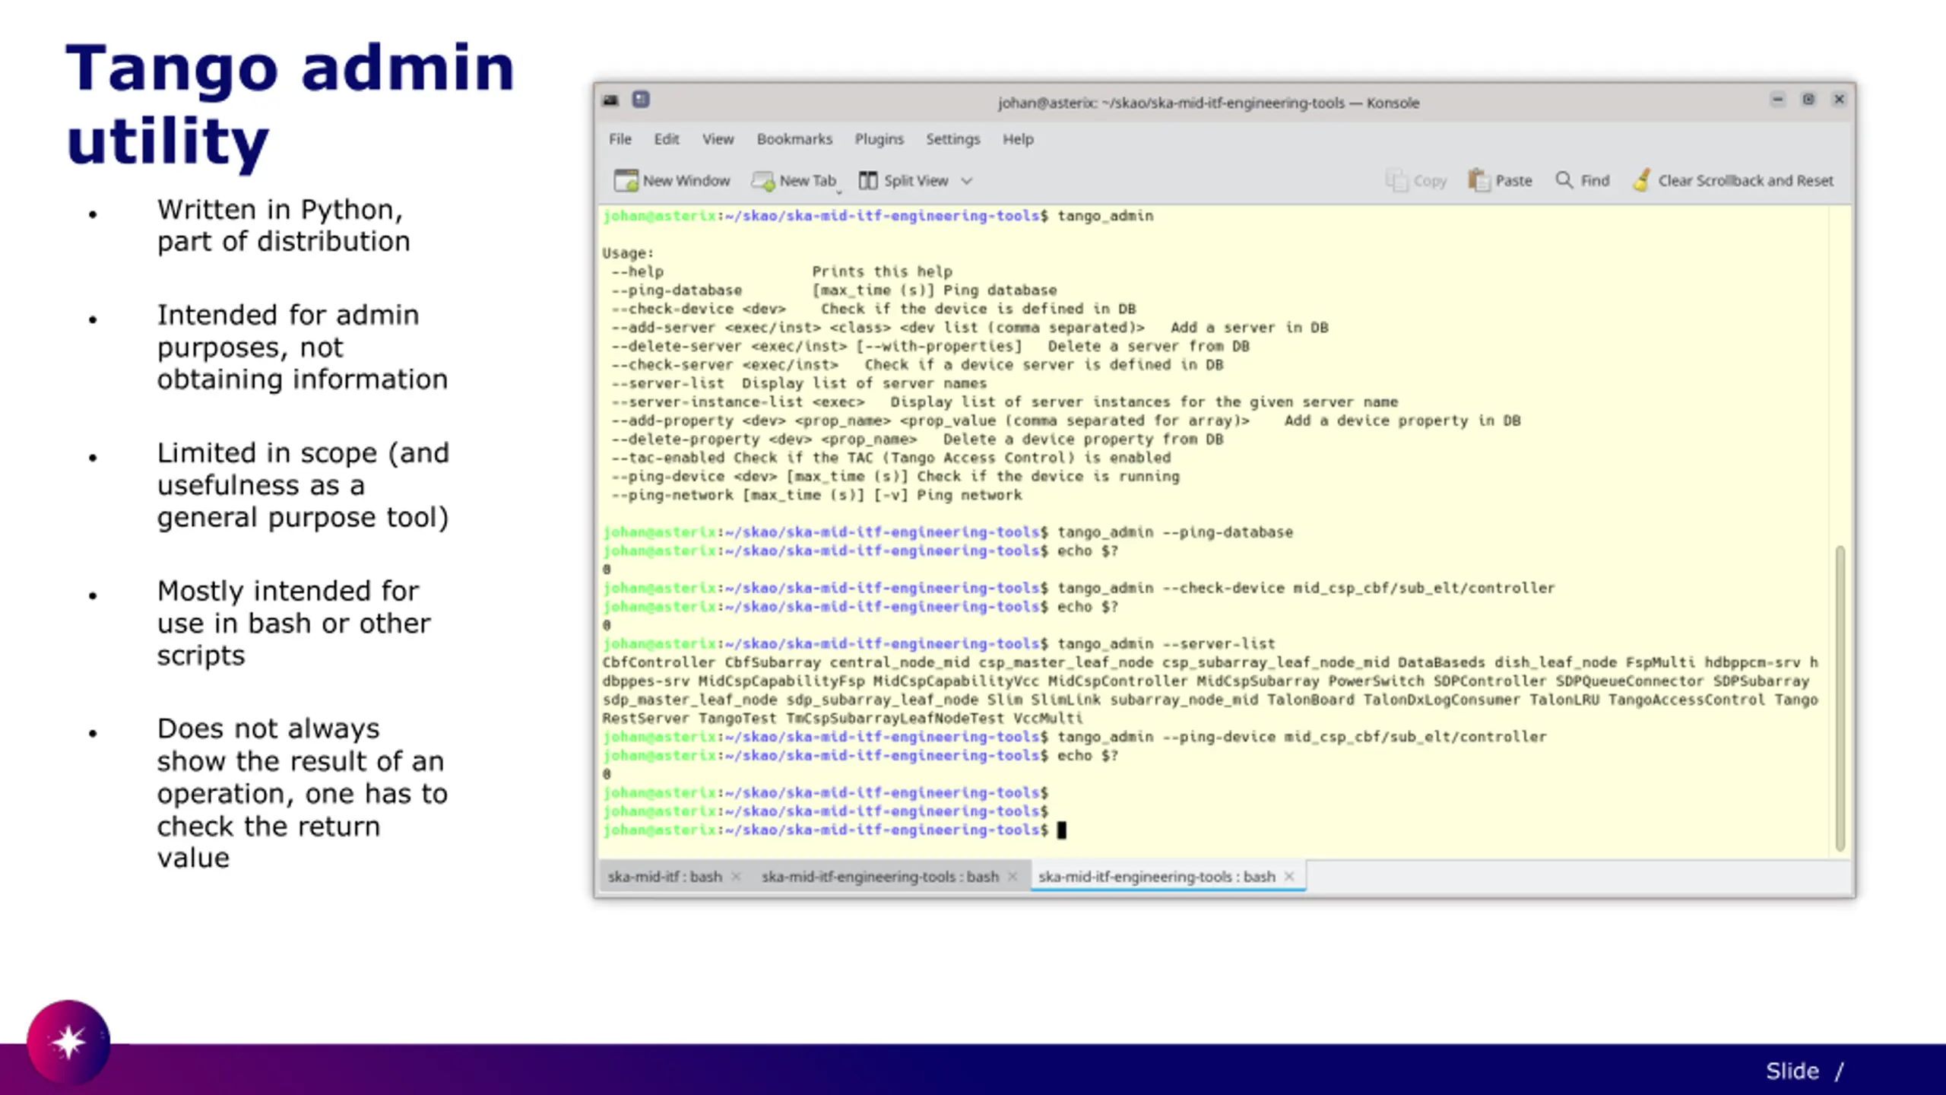Viewport: 1946px width, 1095px height.
Task: Close the ska-mid-itf : bash tab
Action: point(736,877)
